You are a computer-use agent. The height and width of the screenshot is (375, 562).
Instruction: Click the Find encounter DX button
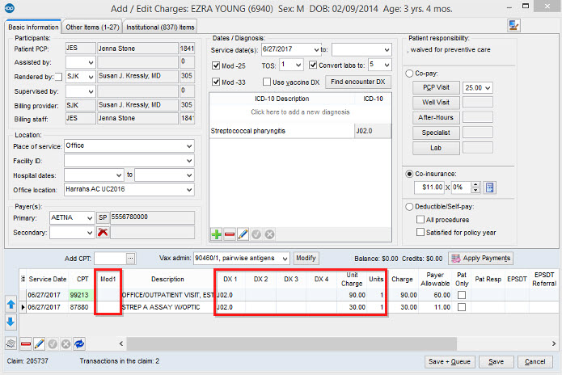357,82
